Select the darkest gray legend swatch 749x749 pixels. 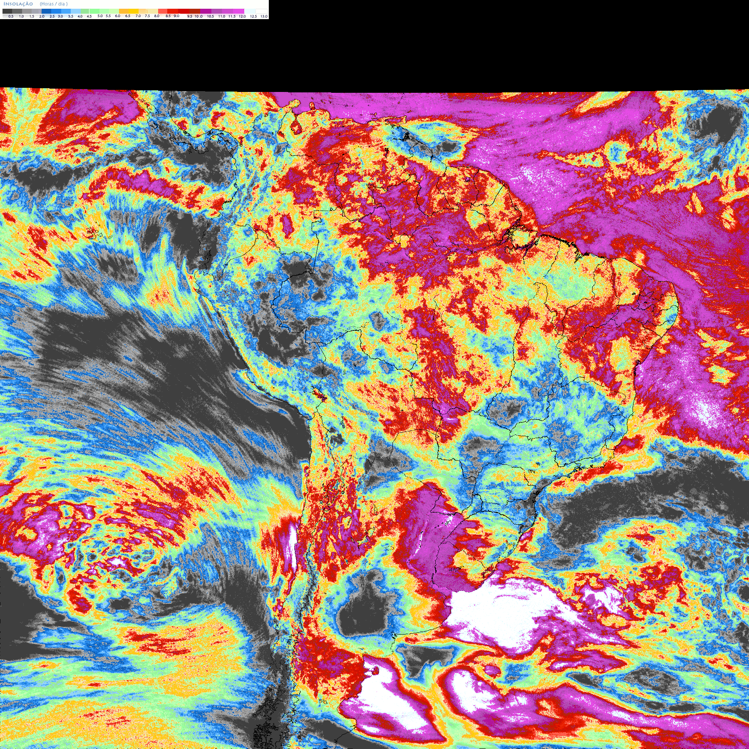7,11
